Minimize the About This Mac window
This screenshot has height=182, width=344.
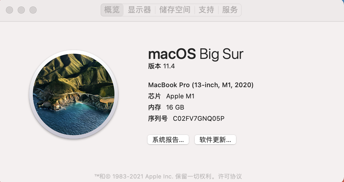[21, 10]
